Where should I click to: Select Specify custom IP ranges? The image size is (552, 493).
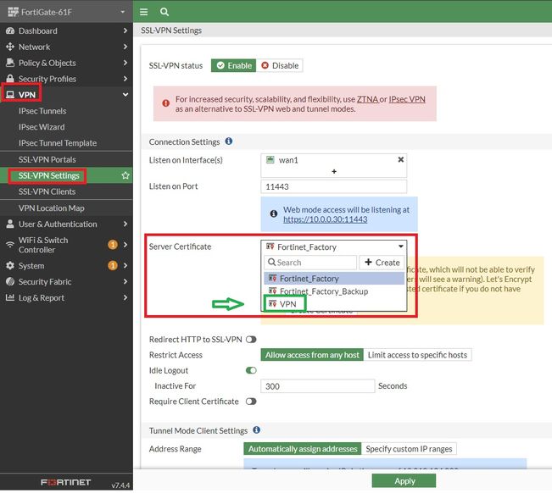point(409,449)
